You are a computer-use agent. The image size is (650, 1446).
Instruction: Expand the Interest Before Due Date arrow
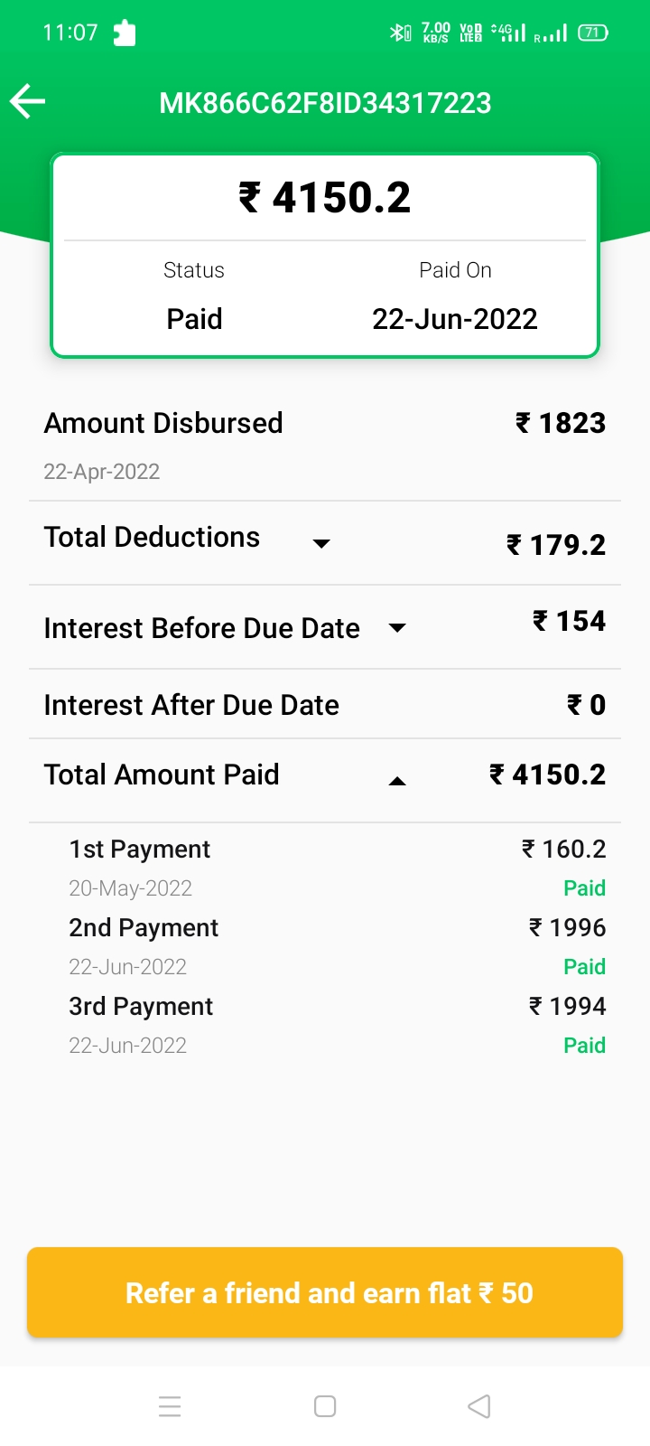pos(397,627)
